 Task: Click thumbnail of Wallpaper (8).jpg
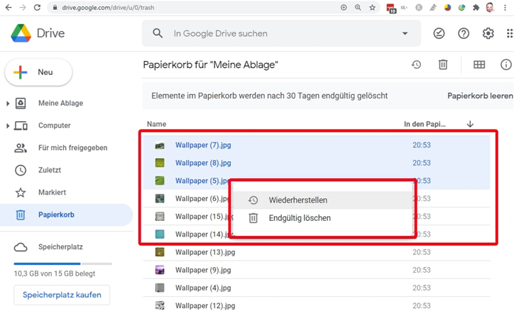(x=160, y=163)
